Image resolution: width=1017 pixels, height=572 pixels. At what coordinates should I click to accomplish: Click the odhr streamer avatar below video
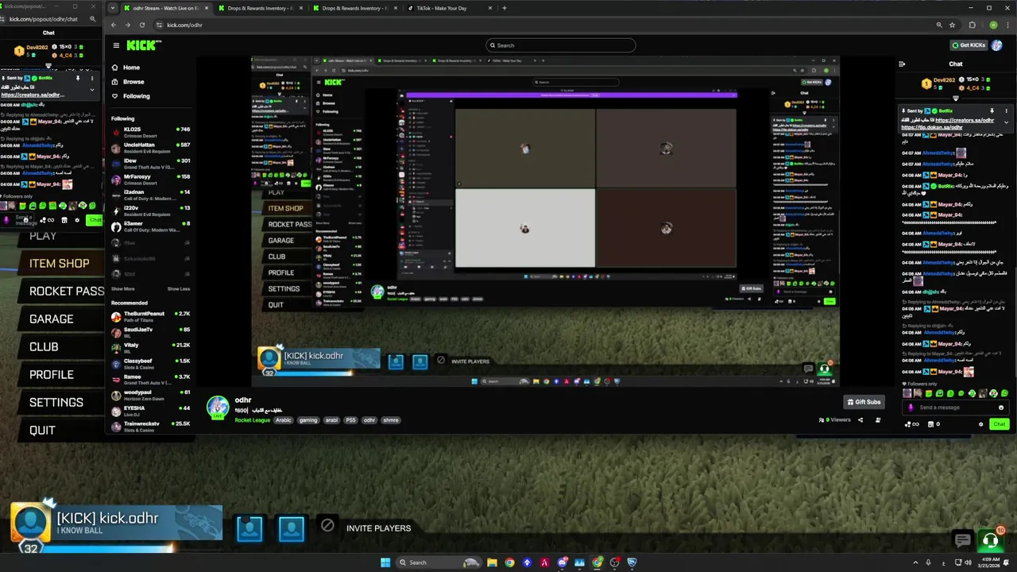click(x=218, y=407)
